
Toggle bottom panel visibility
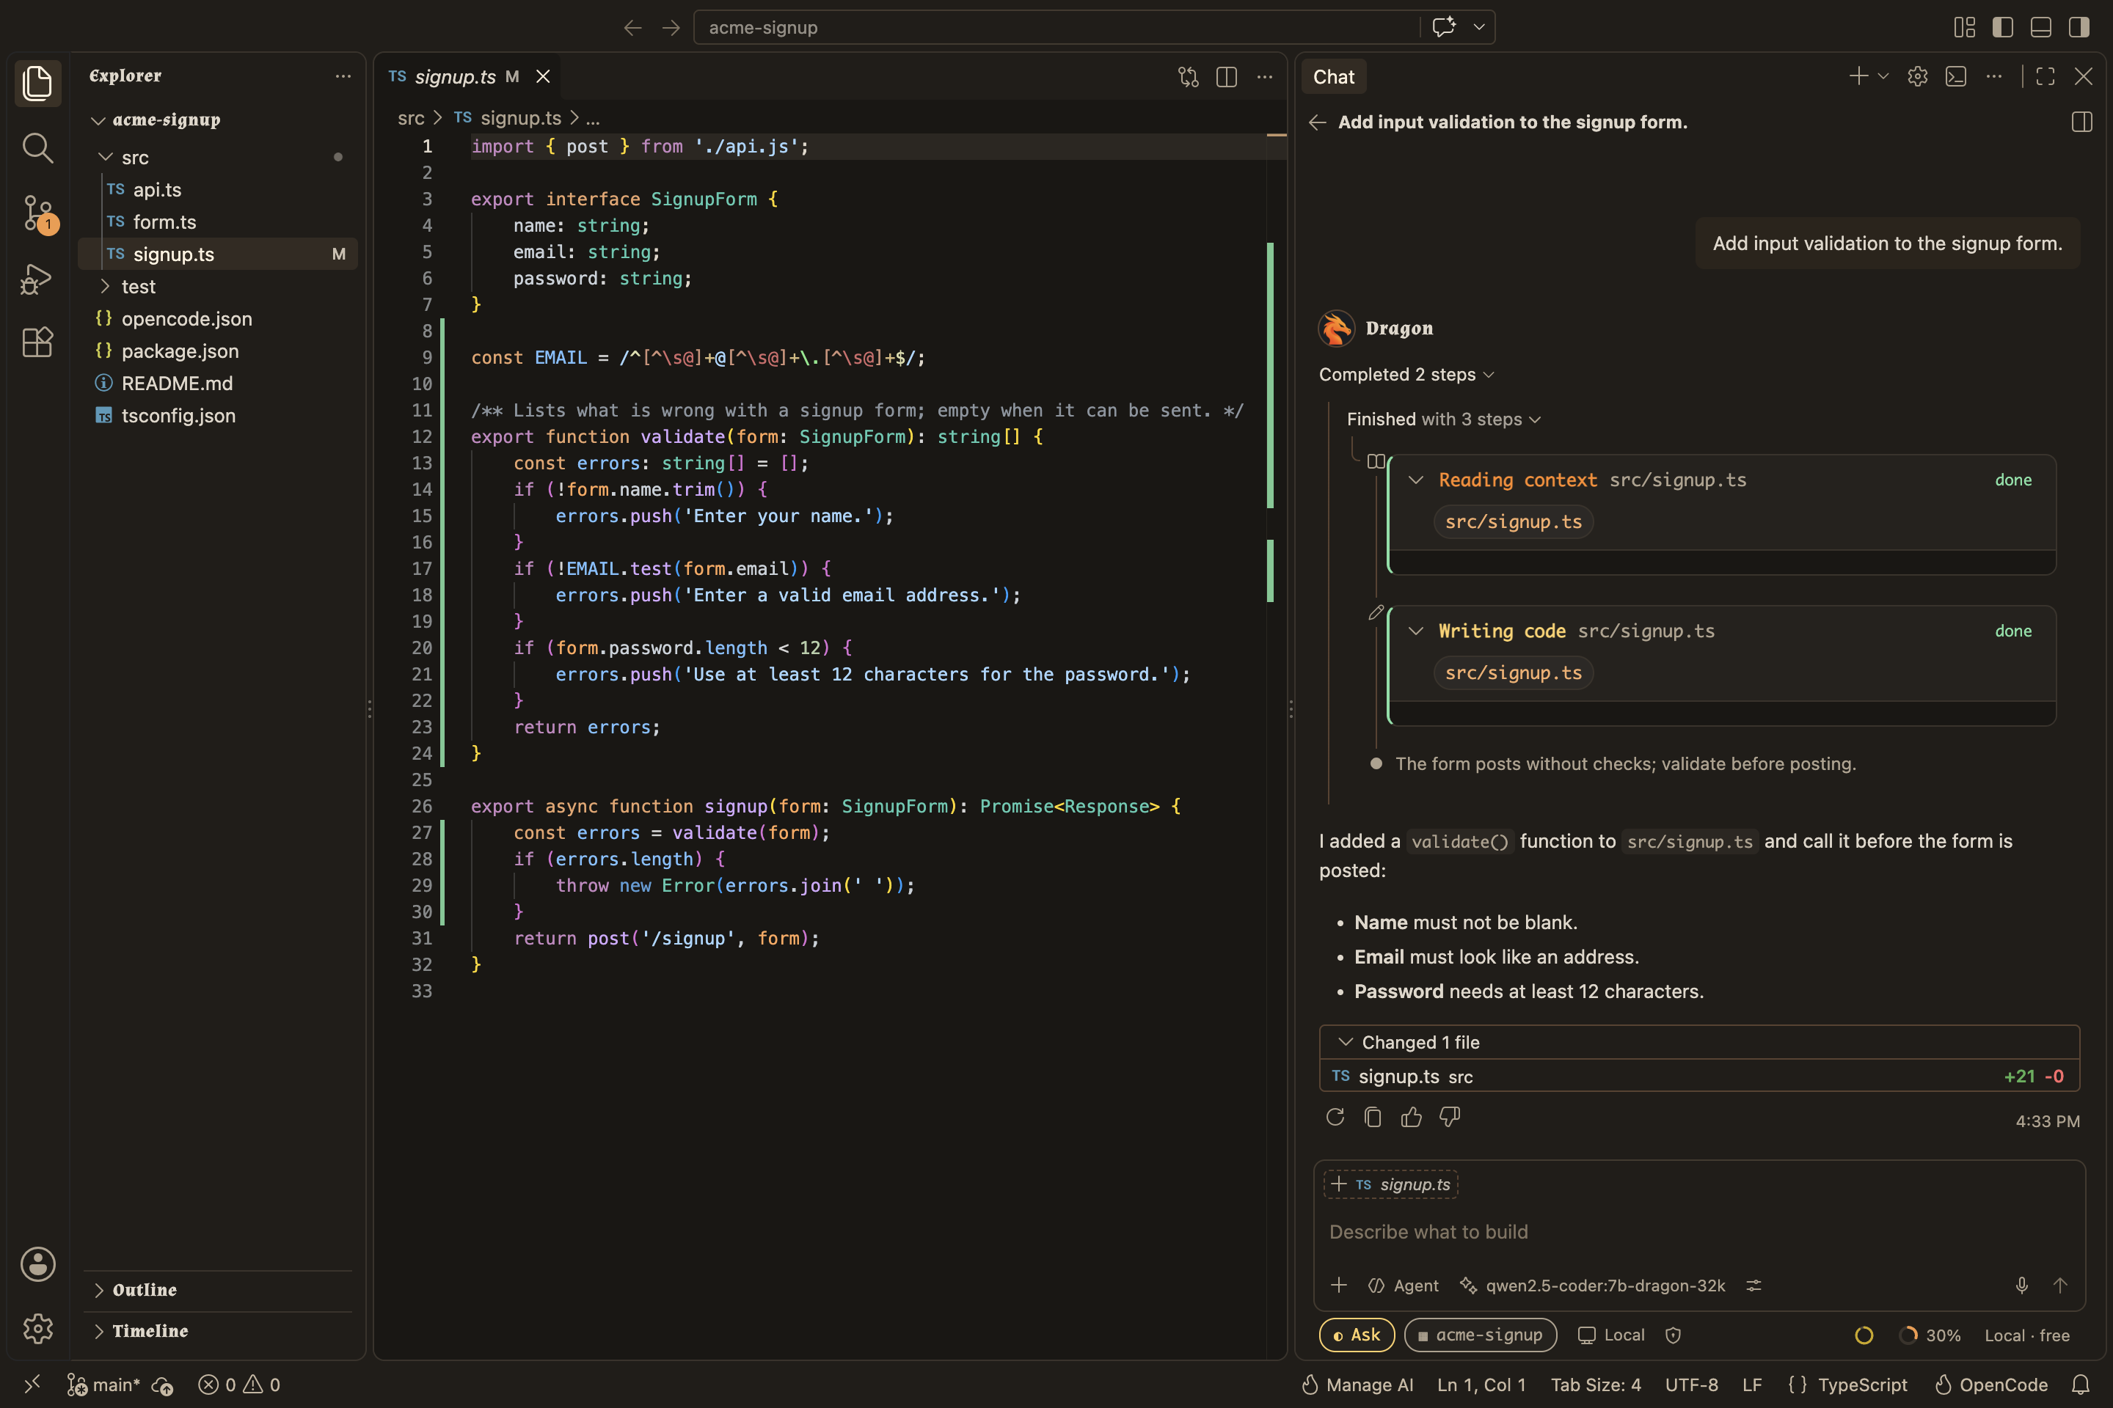[x=2040, y=27]
